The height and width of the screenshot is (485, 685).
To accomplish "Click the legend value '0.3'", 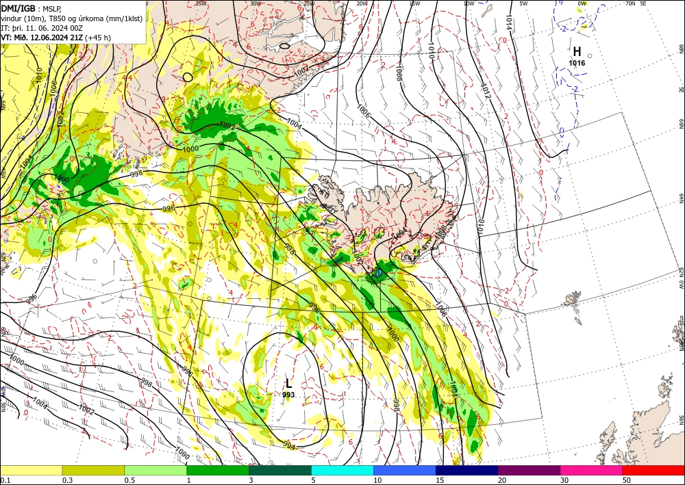I will [67, 480].
